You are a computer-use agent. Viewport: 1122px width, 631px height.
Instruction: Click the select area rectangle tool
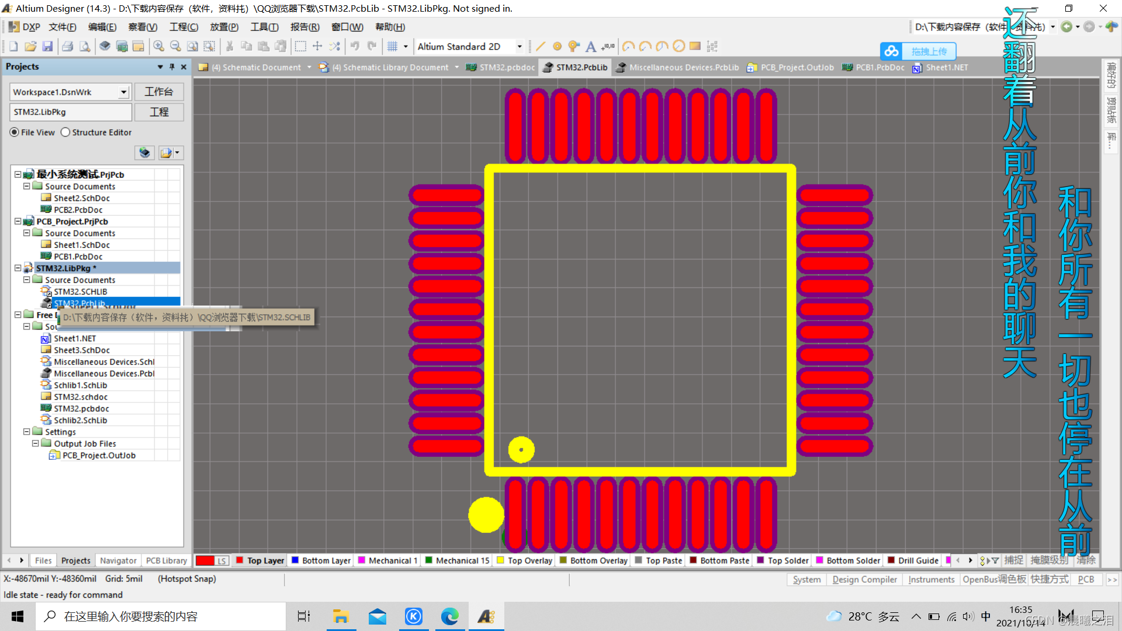tap(300, 47)
